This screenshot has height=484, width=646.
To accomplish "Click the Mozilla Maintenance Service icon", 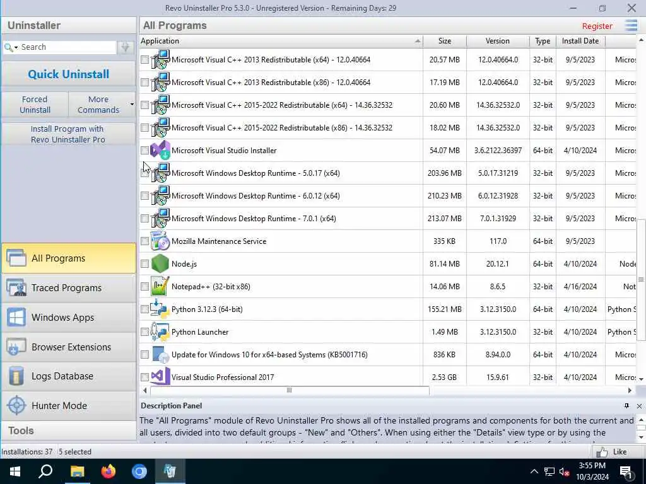I will tap(160, 241).
